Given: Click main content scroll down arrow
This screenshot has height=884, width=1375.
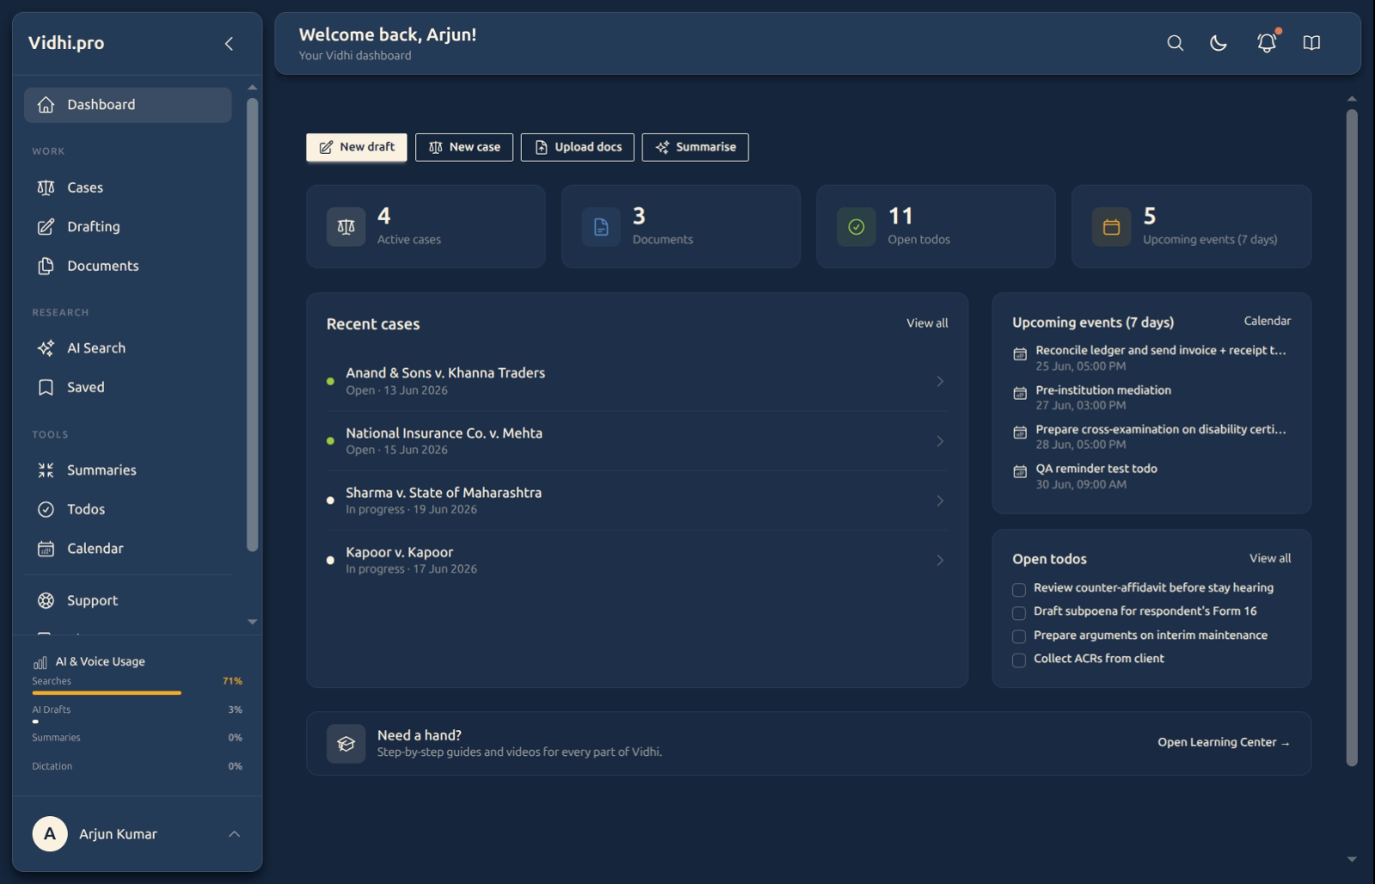Looking at the screenshot, I should click(1352, 859).
